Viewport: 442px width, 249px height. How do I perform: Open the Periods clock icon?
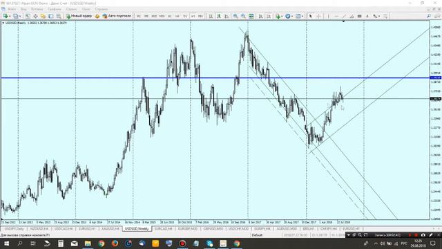tap(288, 16)
